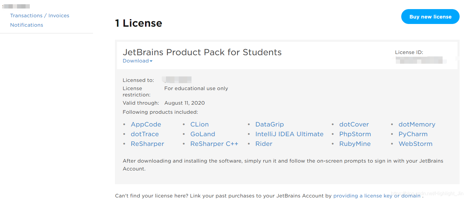Open the PyCharm product link
The image size is (466, 199).
coord(413,134)
